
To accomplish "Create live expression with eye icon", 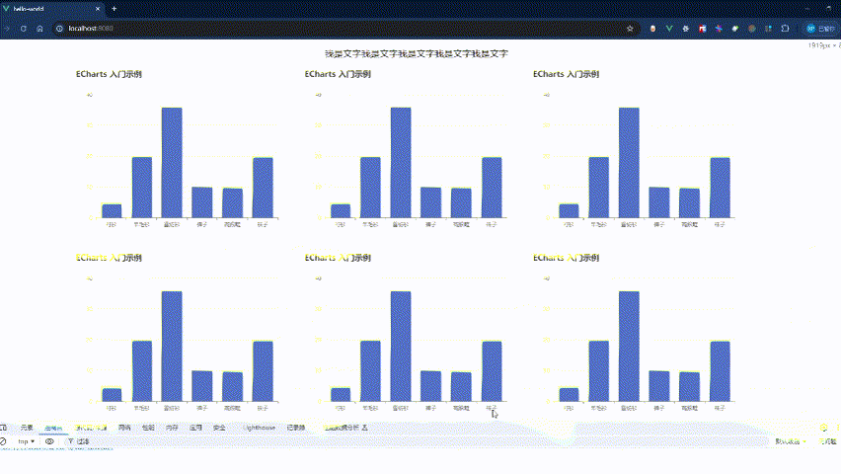I will click(49, 441).
